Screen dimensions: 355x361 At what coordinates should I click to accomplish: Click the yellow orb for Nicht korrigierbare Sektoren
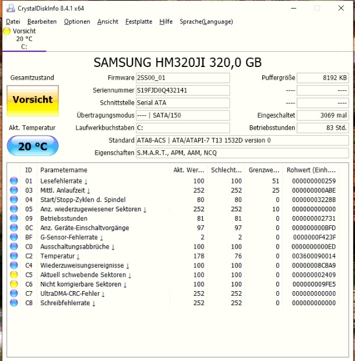pos(14,284)
